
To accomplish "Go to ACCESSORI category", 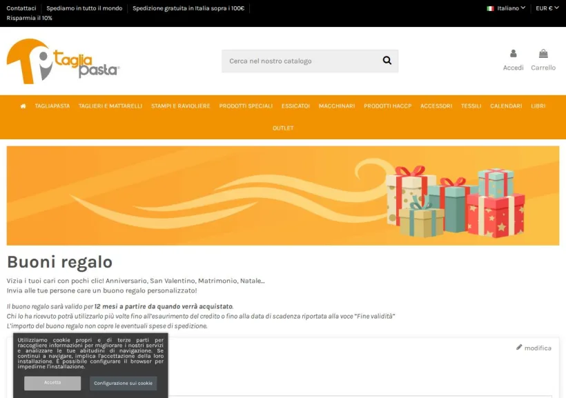I will tap(436, 106).
